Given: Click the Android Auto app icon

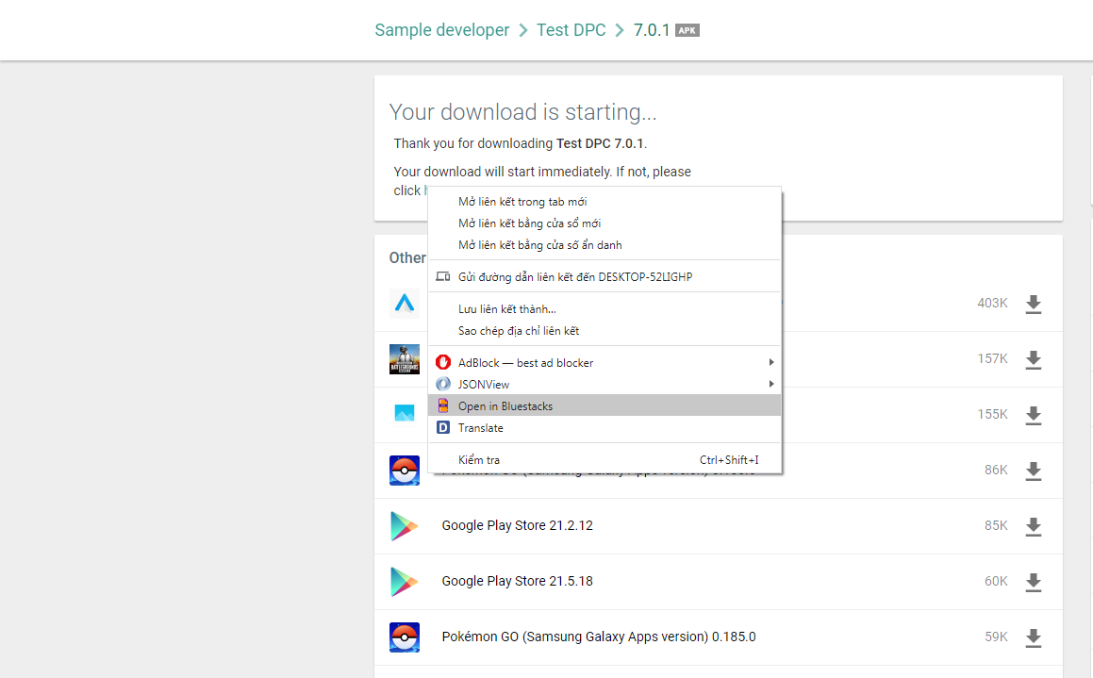Looking at the screenshot, I should [405, 303].
